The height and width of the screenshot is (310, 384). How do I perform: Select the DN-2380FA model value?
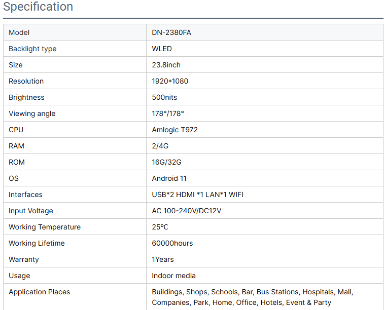tap(171, 32)
